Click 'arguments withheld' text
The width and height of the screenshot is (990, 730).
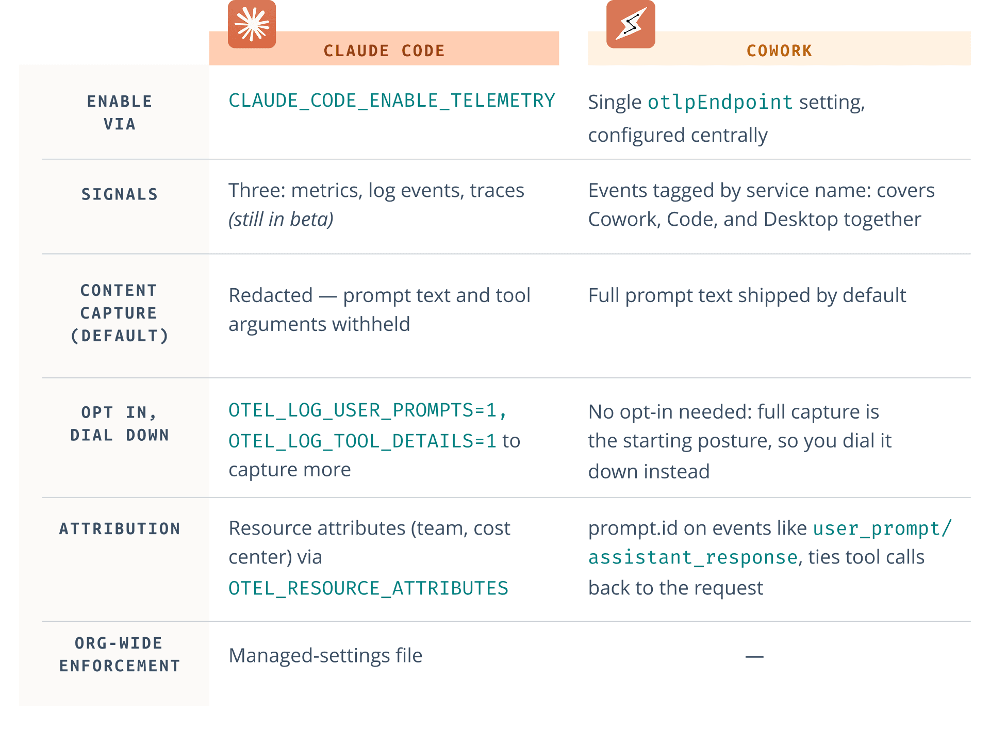pos(319,324)
